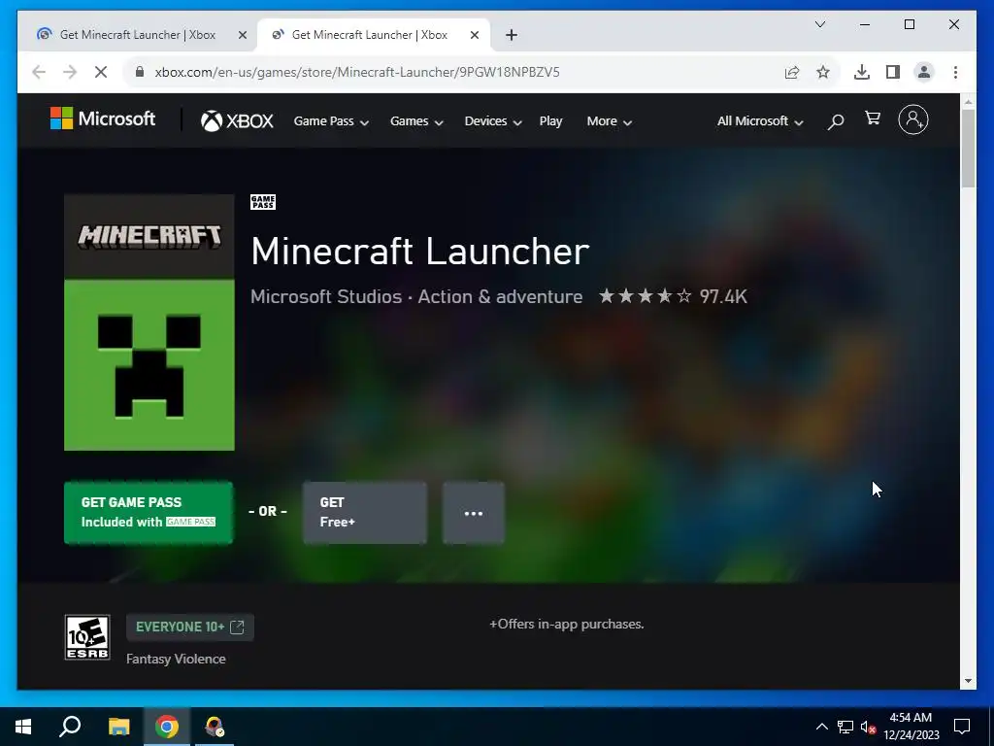994x746 pixels.
Task: View site information lock icon
Action: tap(140, 72)
